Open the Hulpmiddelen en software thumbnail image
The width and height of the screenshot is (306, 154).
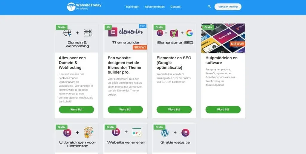223,38
